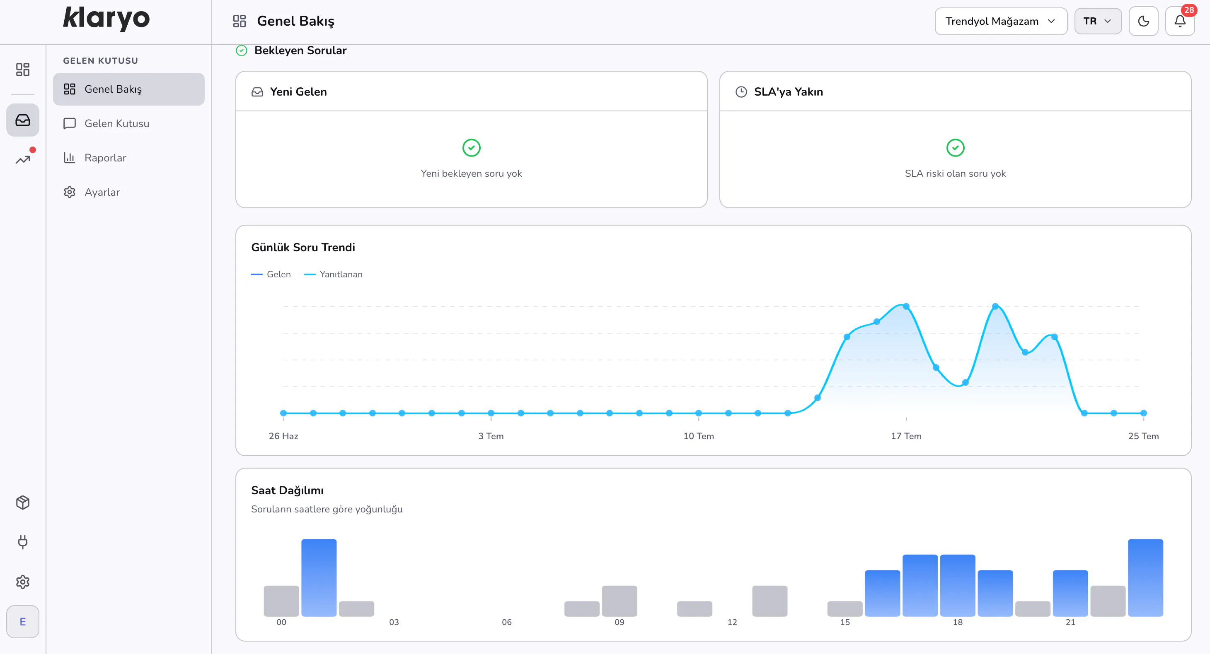Click the check icon above SLA riski olan soru yok

point(955,148)
